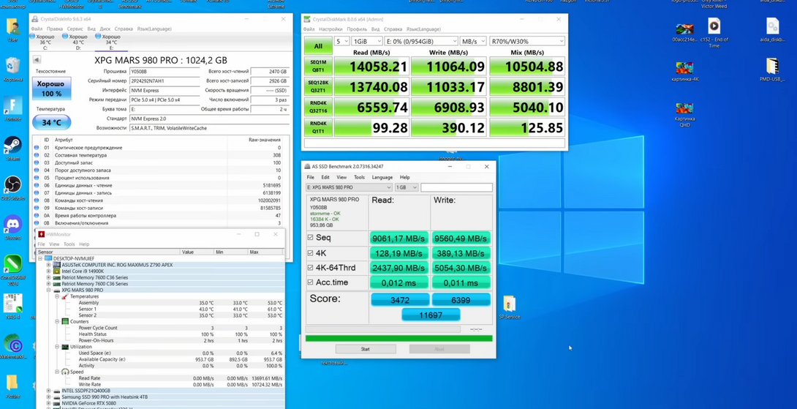Run the SEQ128K Q32T1 test
The height and width of the screenshot is (409, 797).
[317, 87]
